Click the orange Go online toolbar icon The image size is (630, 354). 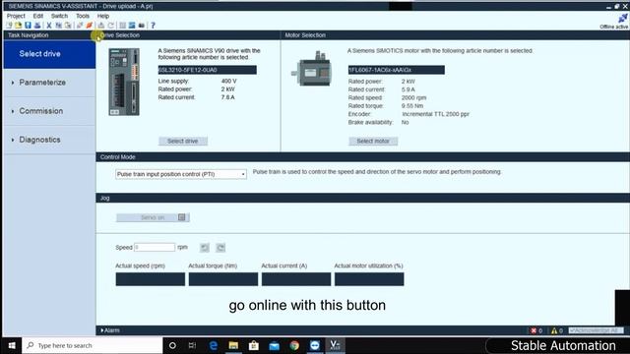pos(90,26)
